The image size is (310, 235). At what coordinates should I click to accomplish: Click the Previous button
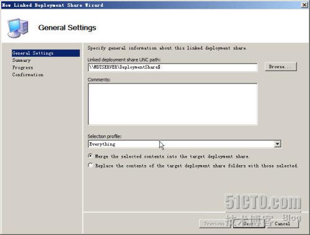[x=215, y=224]
